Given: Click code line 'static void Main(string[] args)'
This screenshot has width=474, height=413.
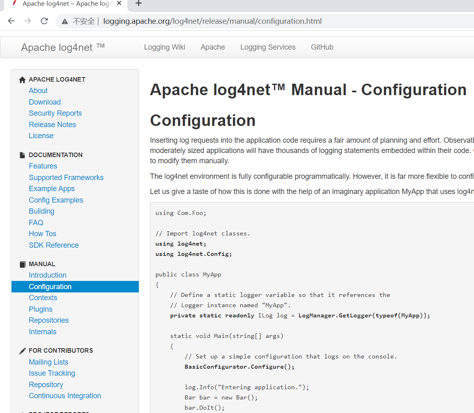Looking at the screenshot, I should pyautogui.click(x=227, y=336).
